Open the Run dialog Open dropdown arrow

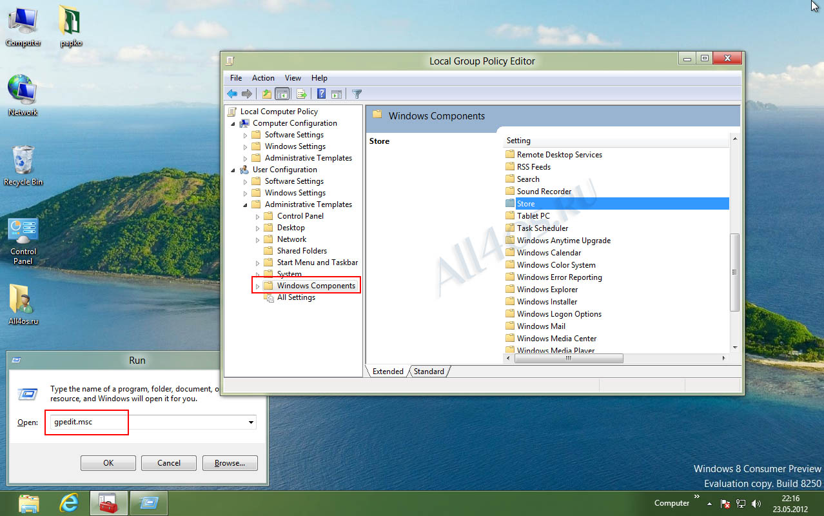coord(251,422)
